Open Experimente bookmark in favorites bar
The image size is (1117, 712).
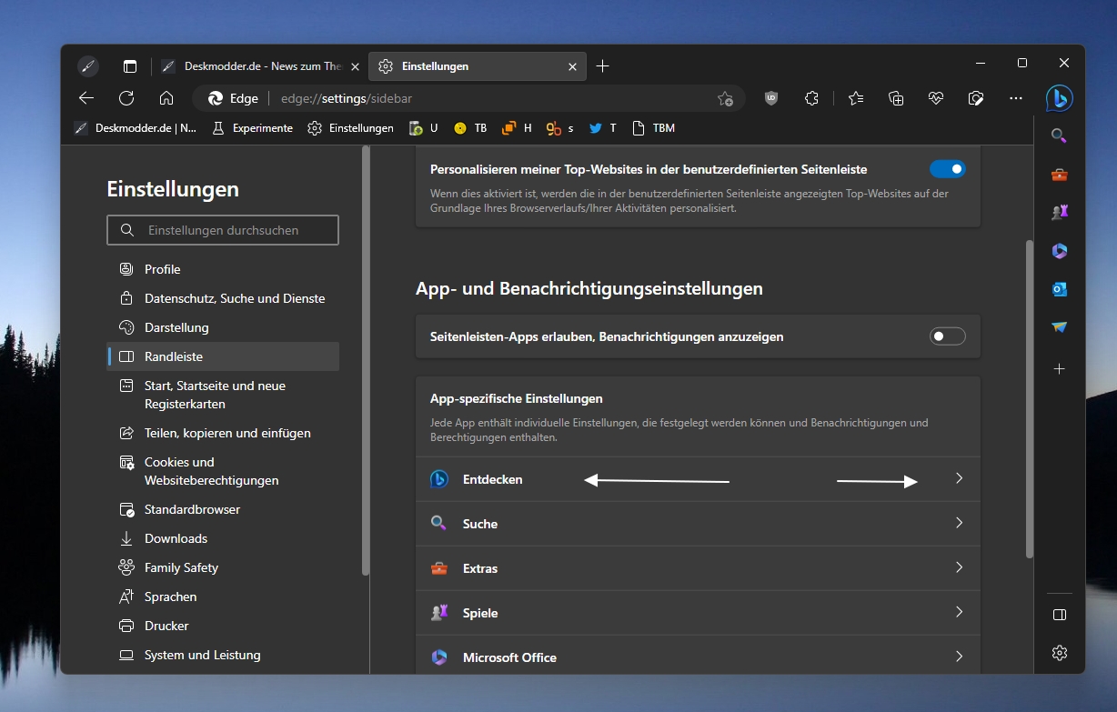click(262, 128)
